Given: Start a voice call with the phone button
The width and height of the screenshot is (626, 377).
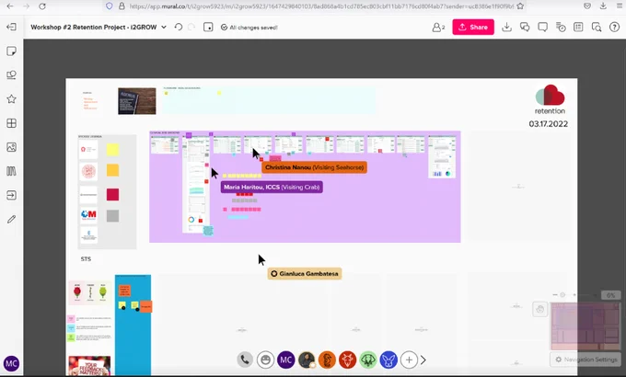Looking at the screenshot, I should tap(245, 360).
